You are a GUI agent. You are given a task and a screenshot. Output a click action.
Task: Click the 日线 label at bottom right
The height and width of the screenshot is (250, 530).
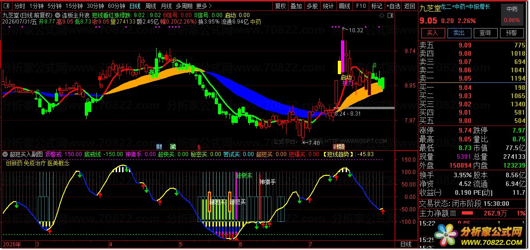tap(406, 244)
